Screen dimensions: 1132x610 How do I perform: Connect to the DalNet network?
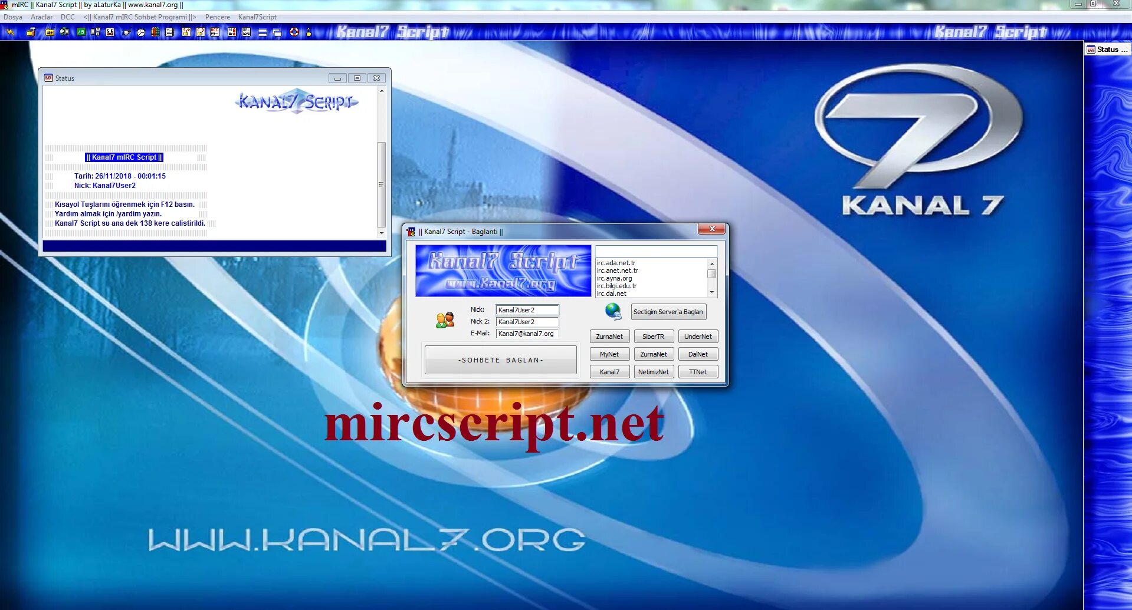coord(698,354)
